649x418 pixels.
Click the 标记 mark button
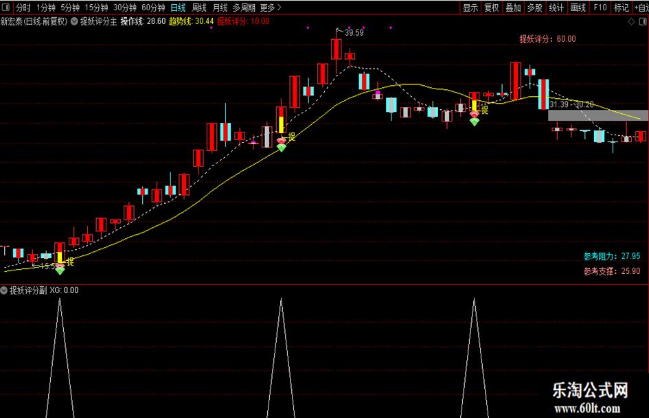pyautogui.click(x=622, y=8)
